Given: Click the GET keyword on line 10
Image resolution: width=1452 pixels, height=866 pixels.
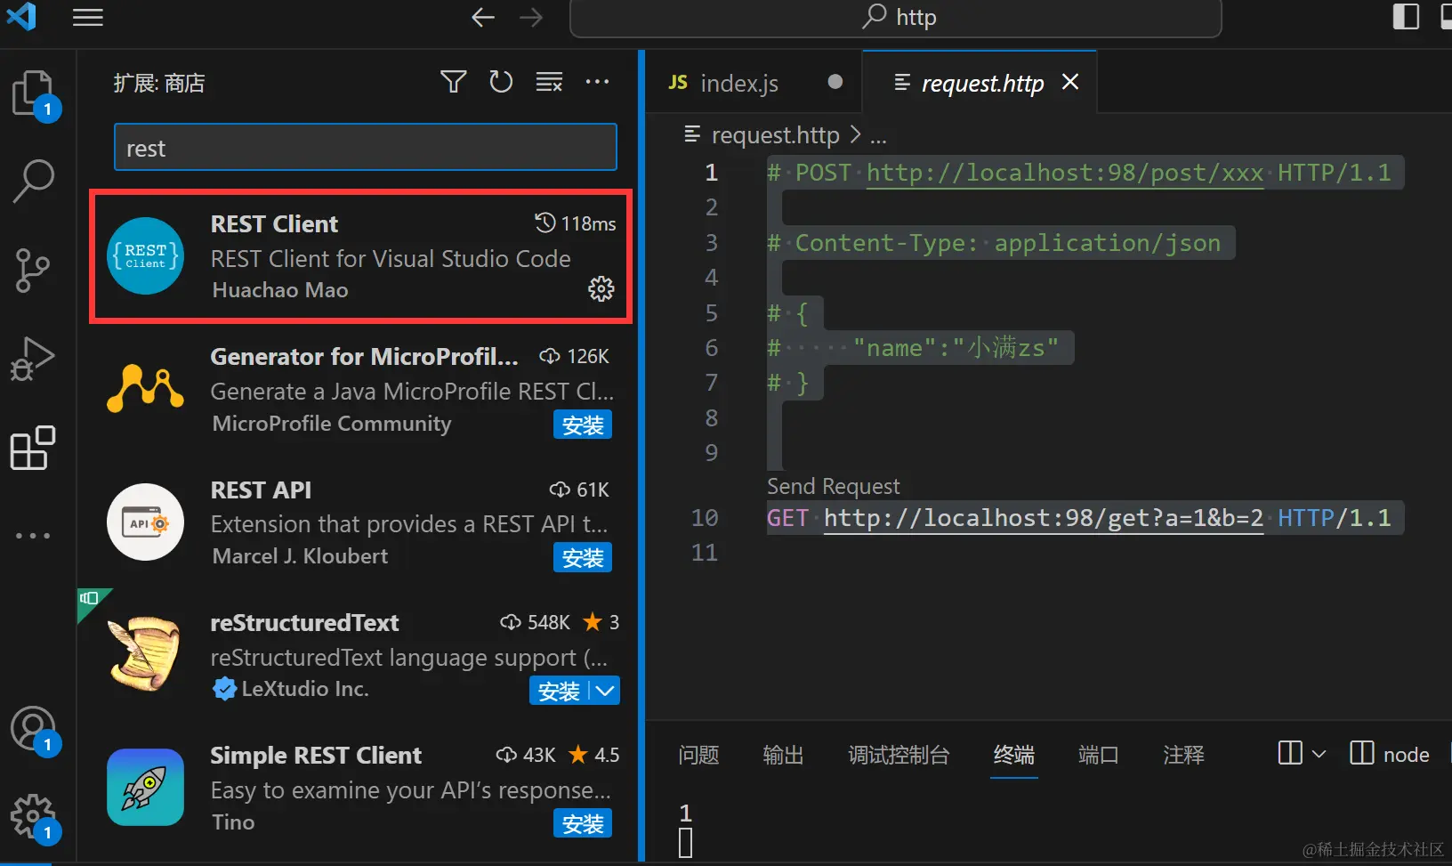Looking at the screenshot, I should coord(788,518).
